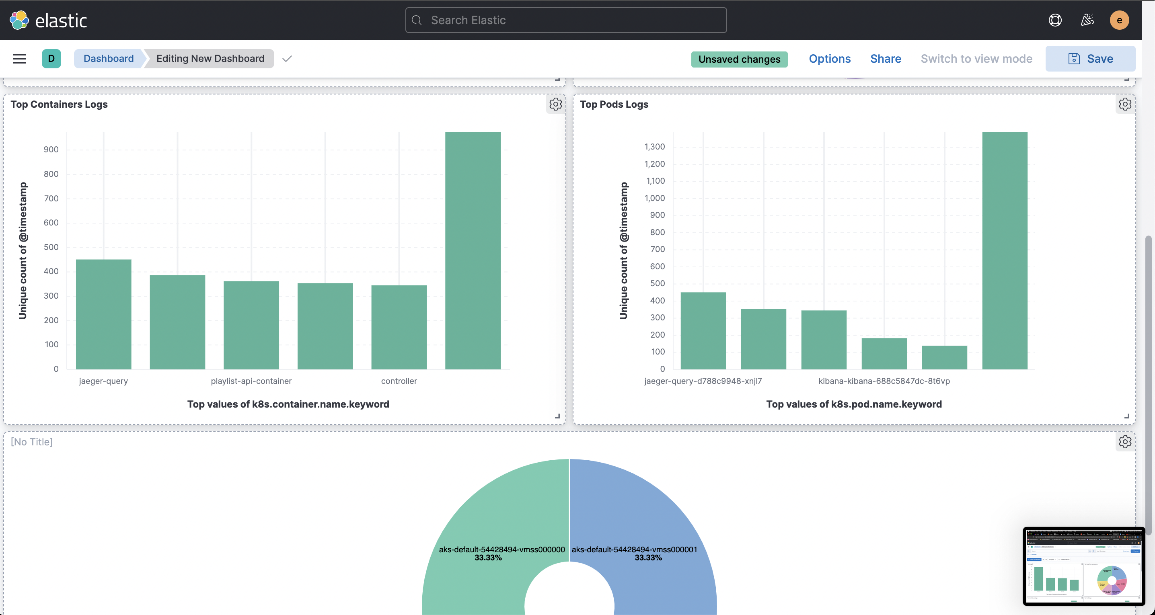Open the Share menu
Screen dimensions: 1155x615
886,59
